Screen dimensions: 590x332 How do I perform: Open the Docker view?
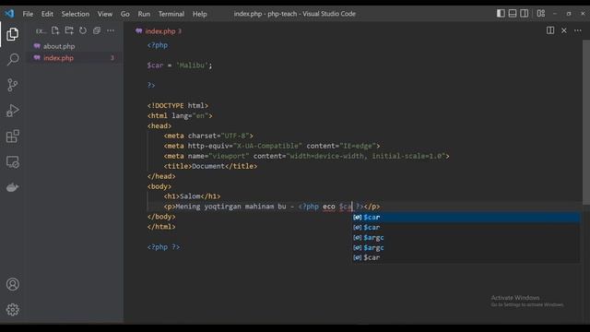(12, 187)
